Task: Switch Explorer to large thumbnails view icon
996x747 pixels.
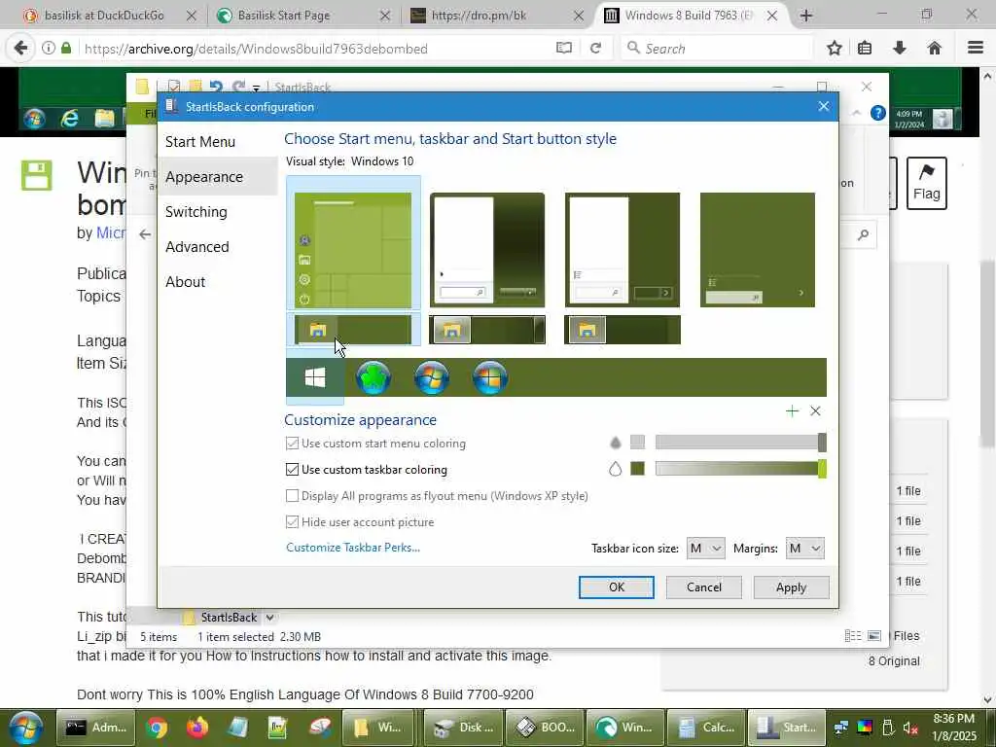Action: pyautogui.click(x=874, y=636)
